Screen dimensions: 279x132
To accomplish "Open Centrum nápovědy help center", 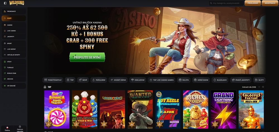I will coord(20,129).
